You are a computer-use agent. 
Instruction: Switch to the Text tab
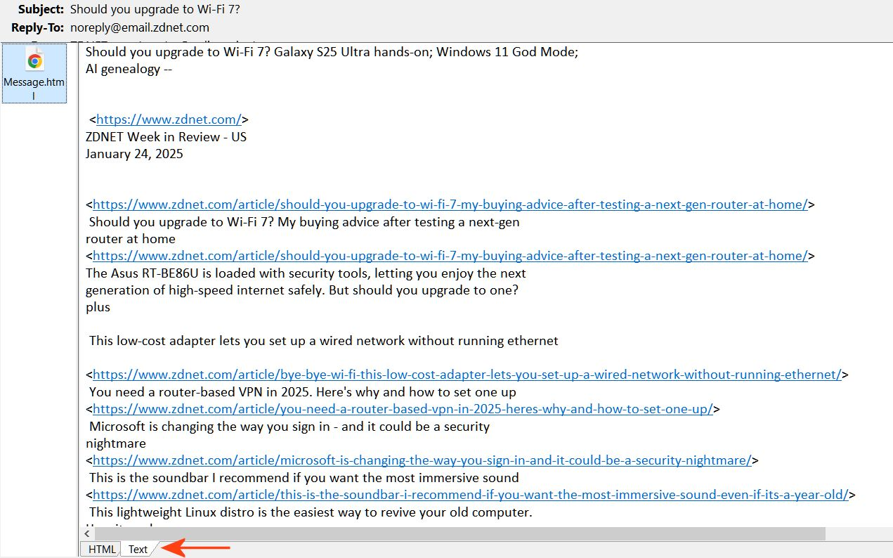138,550
